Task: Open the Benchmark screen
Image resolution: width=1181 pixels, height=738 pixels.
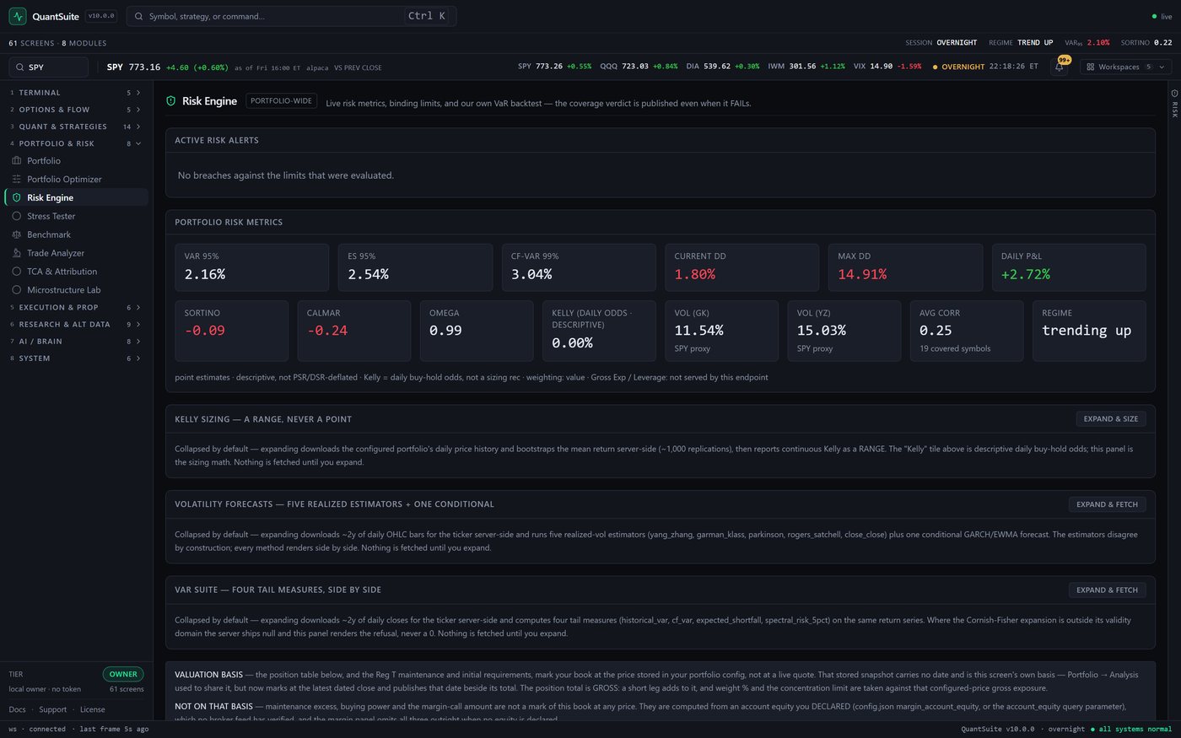Action: pyautogui.click(x=77, y=234)
